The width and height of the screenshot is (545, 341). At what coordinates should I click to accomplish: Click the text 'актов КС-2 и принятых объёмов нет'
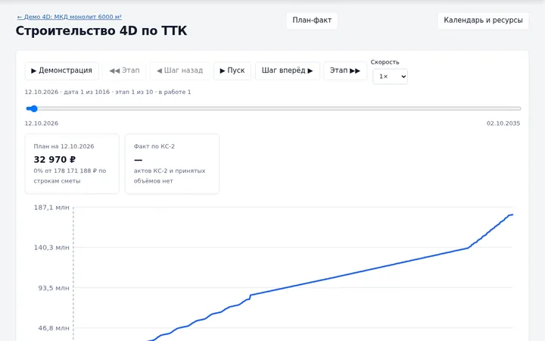170,176
